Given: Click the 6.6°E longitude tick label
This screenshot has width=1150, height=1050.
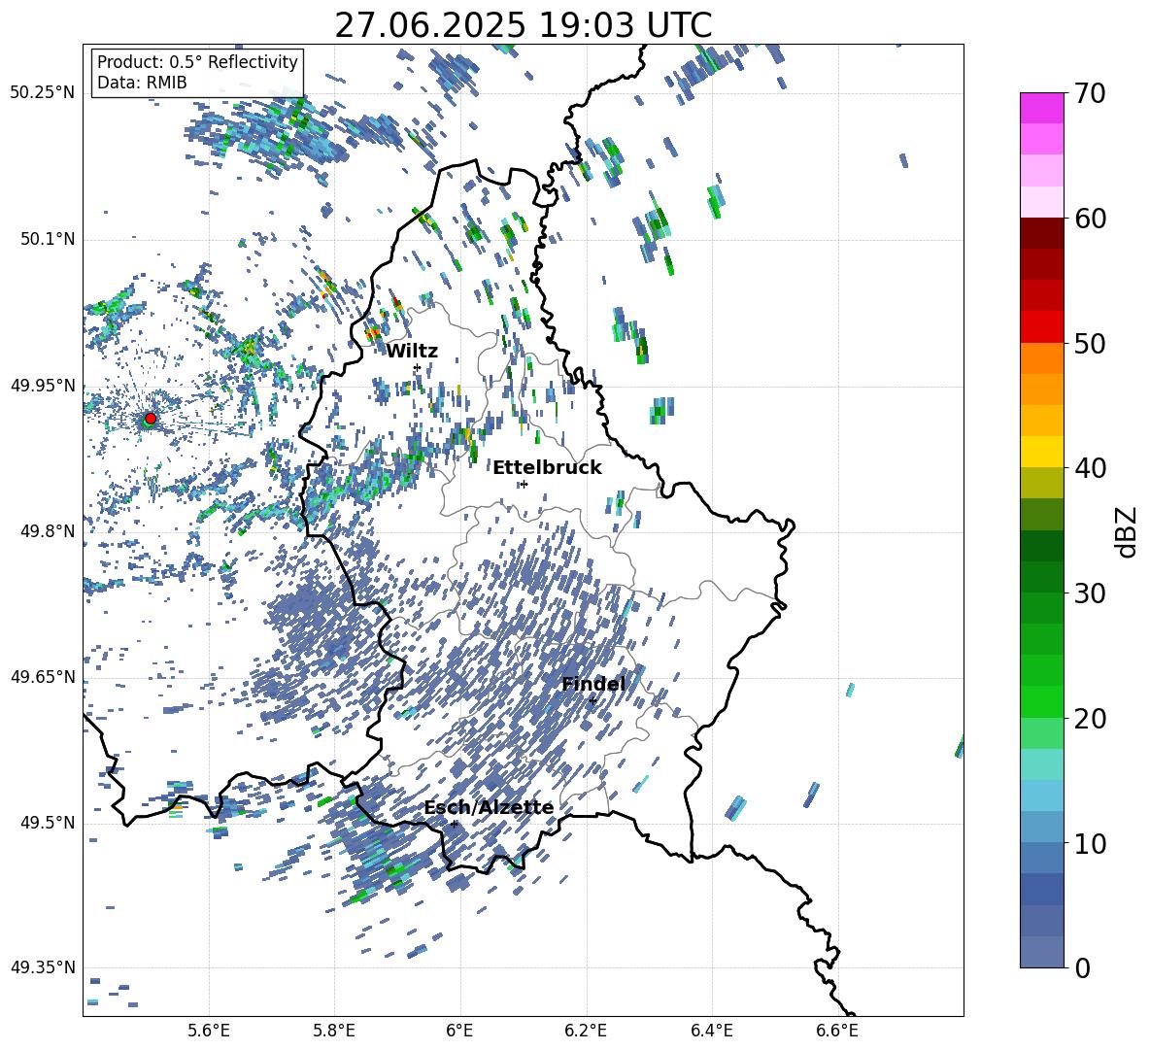Looking at the screenshot, I should click(837, 1031).
